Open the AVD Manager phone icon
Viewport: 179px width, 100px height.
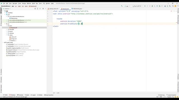[168, 6]
